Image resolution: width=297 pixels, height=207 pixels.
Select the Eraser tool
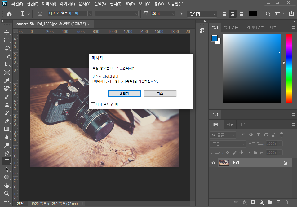(x=7, y=121)
